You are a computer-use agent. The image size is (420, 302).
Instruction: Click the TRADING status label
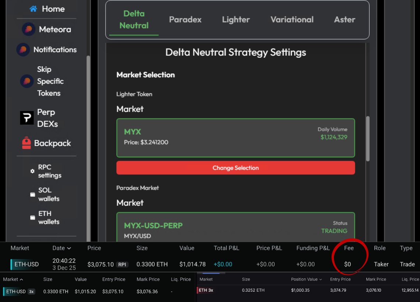(334, 231)
